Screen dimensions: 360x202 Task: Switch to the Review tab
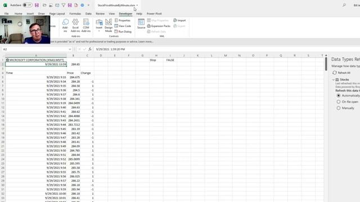click(100, 13)
